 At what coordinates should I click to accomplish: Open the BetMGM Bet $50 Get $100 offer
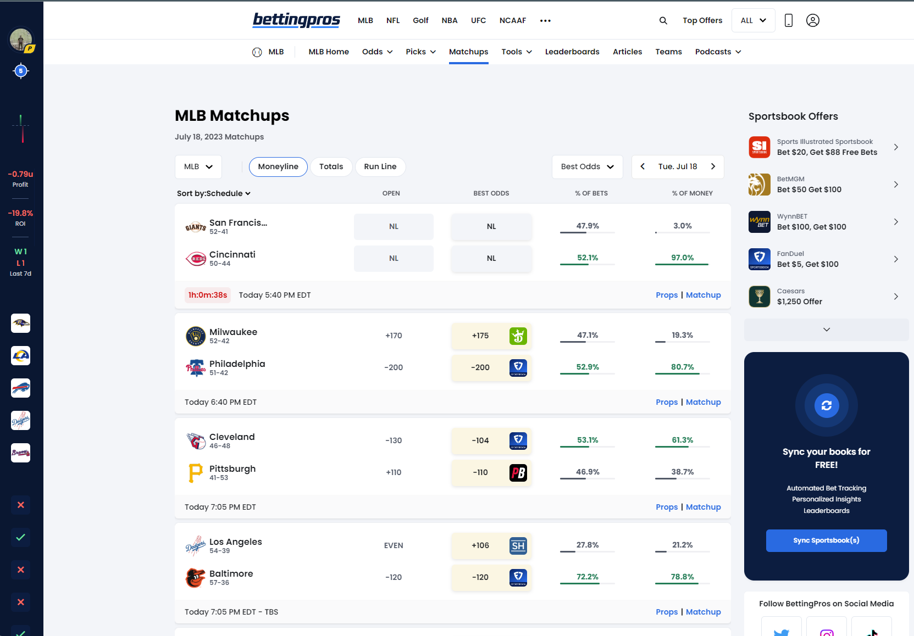[x=827, y=185]
